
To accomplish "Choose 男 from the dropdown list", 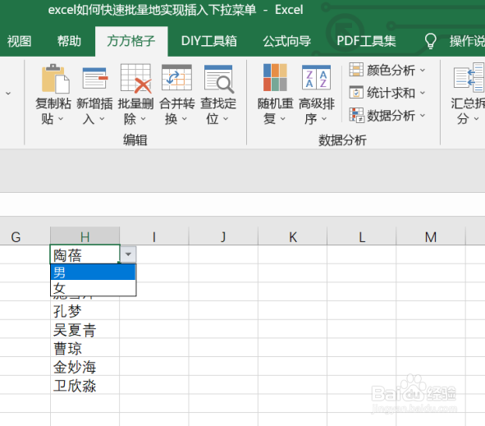I will pyautogui.click(x=93, y=273).
